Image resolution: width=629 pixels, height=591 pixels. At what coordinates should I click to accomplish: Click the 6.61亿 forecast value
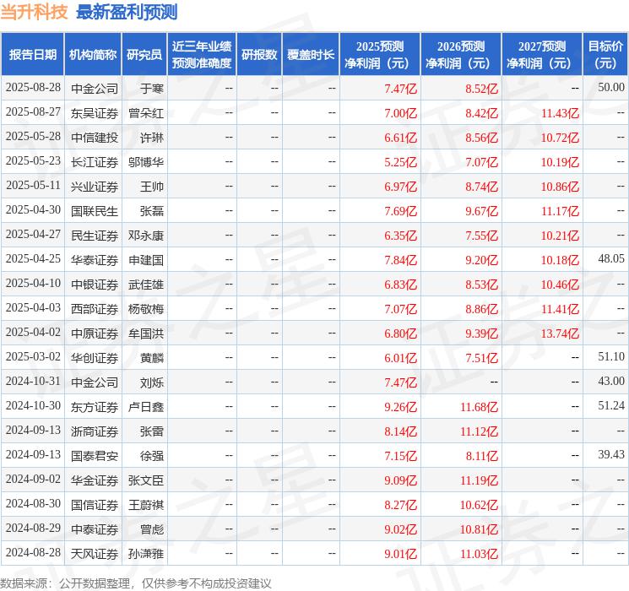tap(401, 138)
